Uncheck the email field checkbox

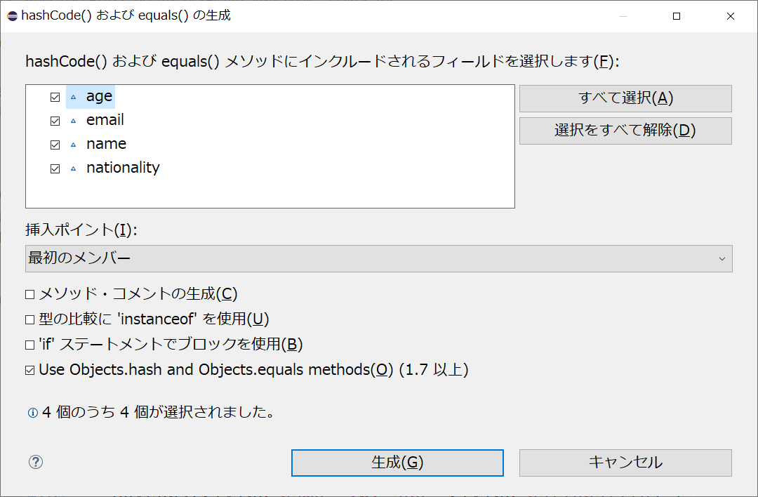click(54, 120)
